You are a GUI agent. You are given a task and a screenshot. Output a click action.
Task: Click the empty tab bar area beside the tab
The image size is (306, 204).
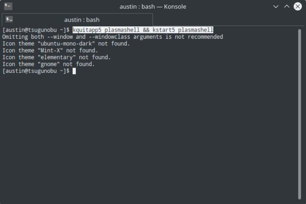pyautogui.click(x=228, y=20)
